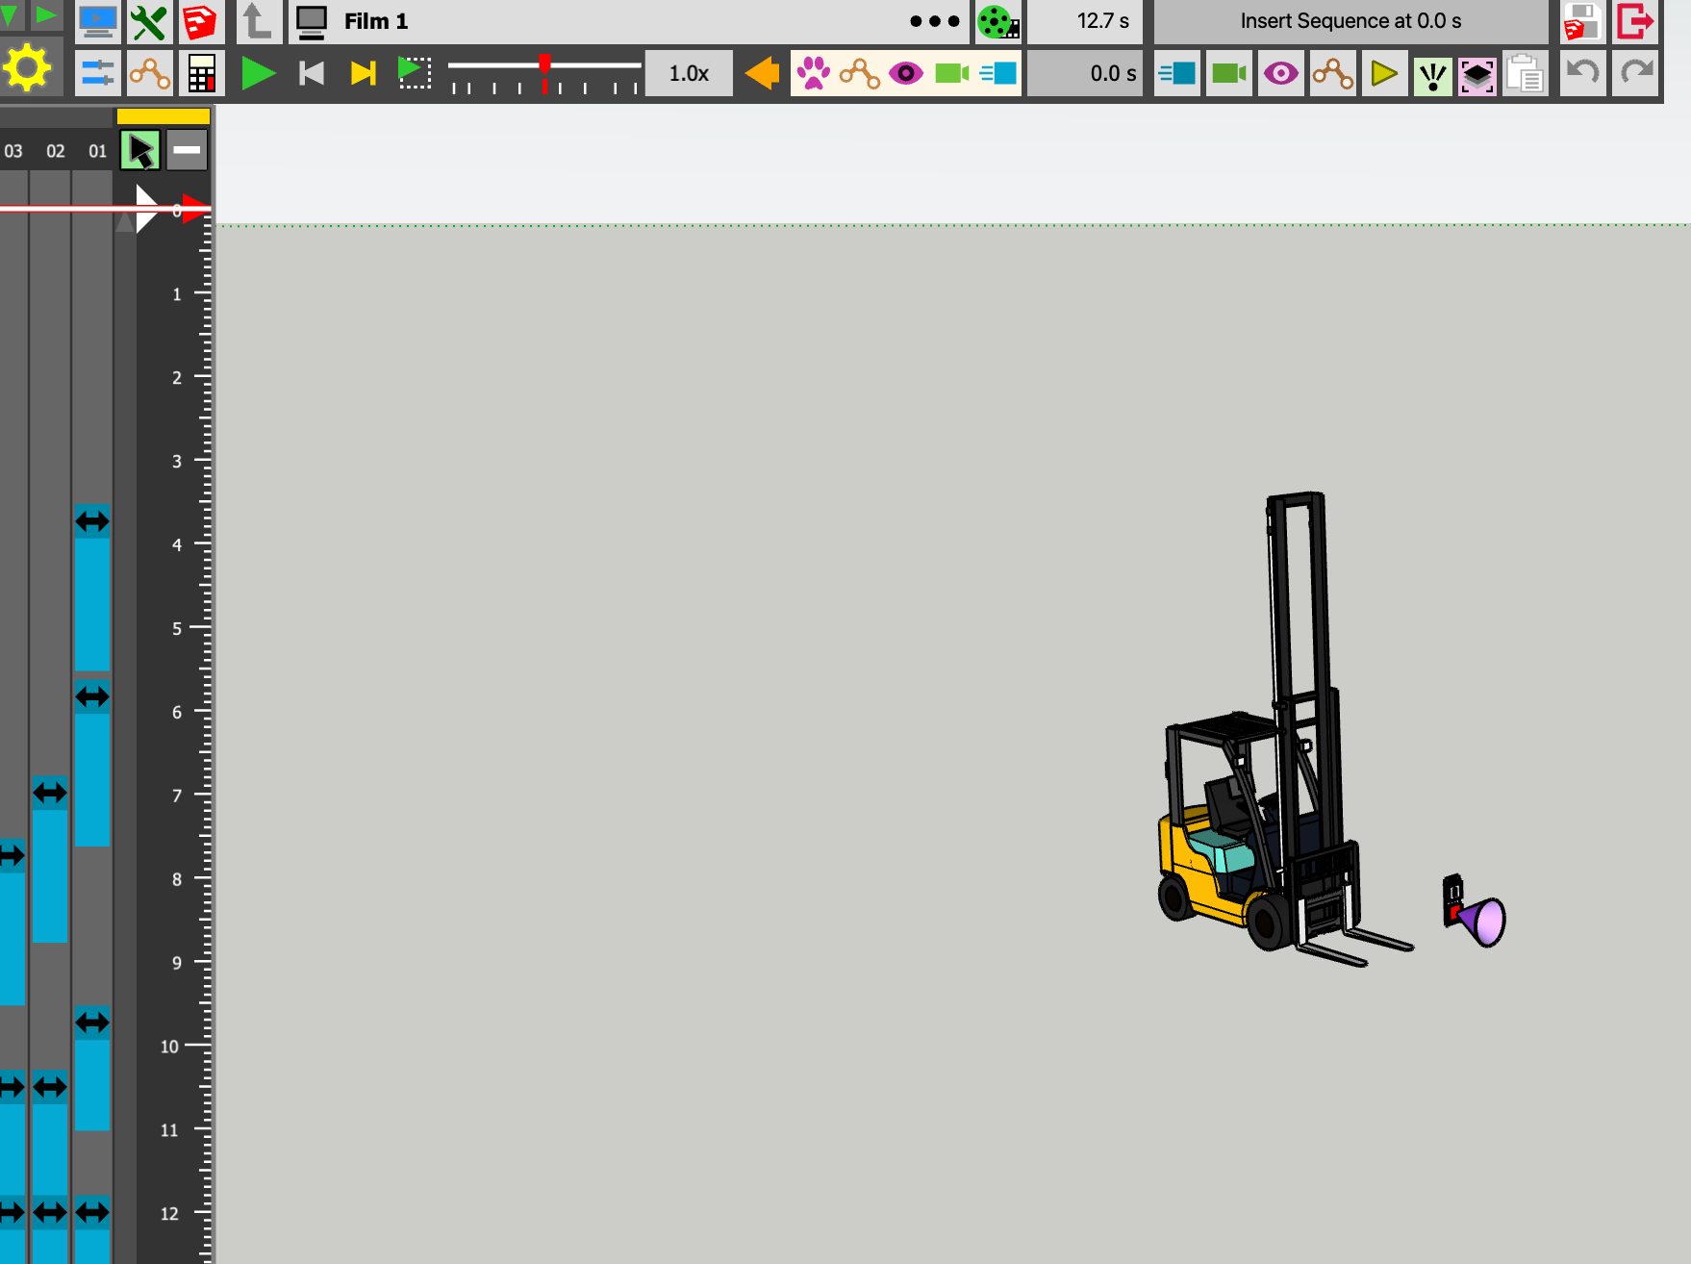
Task: Open the three-dots menu beside Film 1
Action: pyautogui.click(x=934, y=21)
